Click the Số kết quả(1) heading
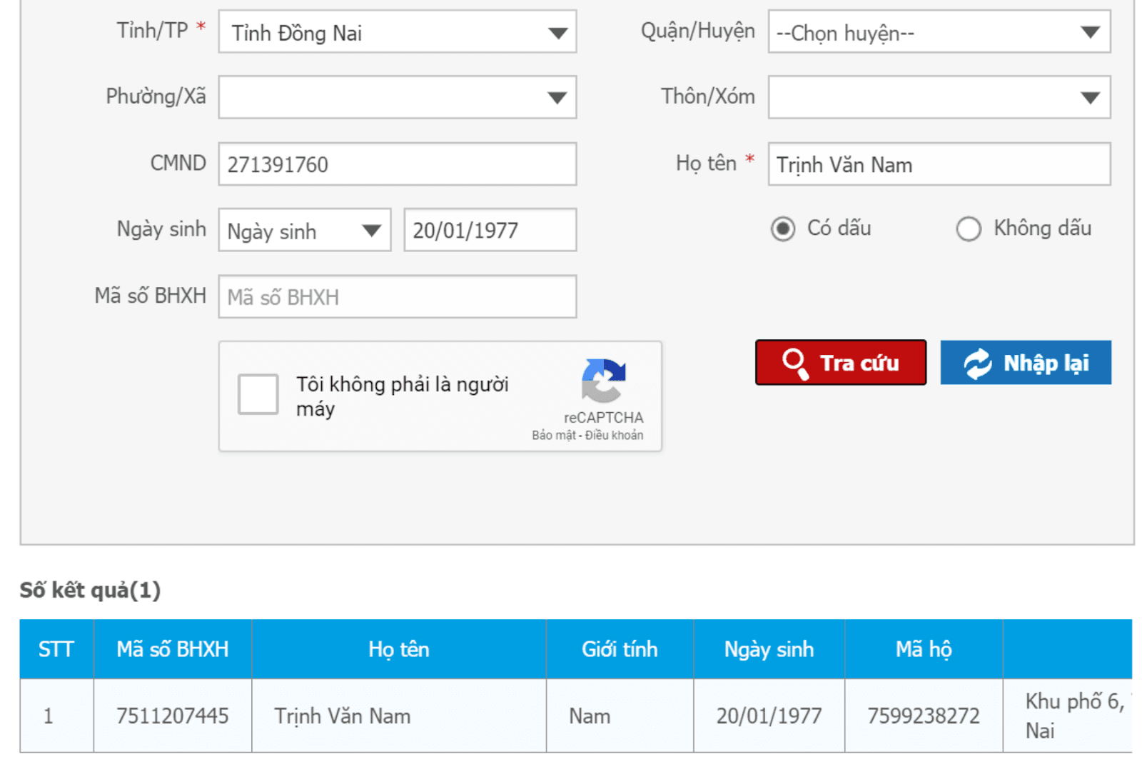The image size is (1142, 762). [x=90, y=590]
